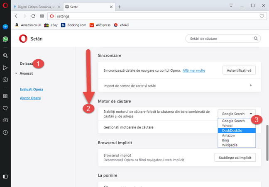This screenshot has width=269, height=187.
Task: Open the Evaluați Opera link
Action: coord(32,90)
